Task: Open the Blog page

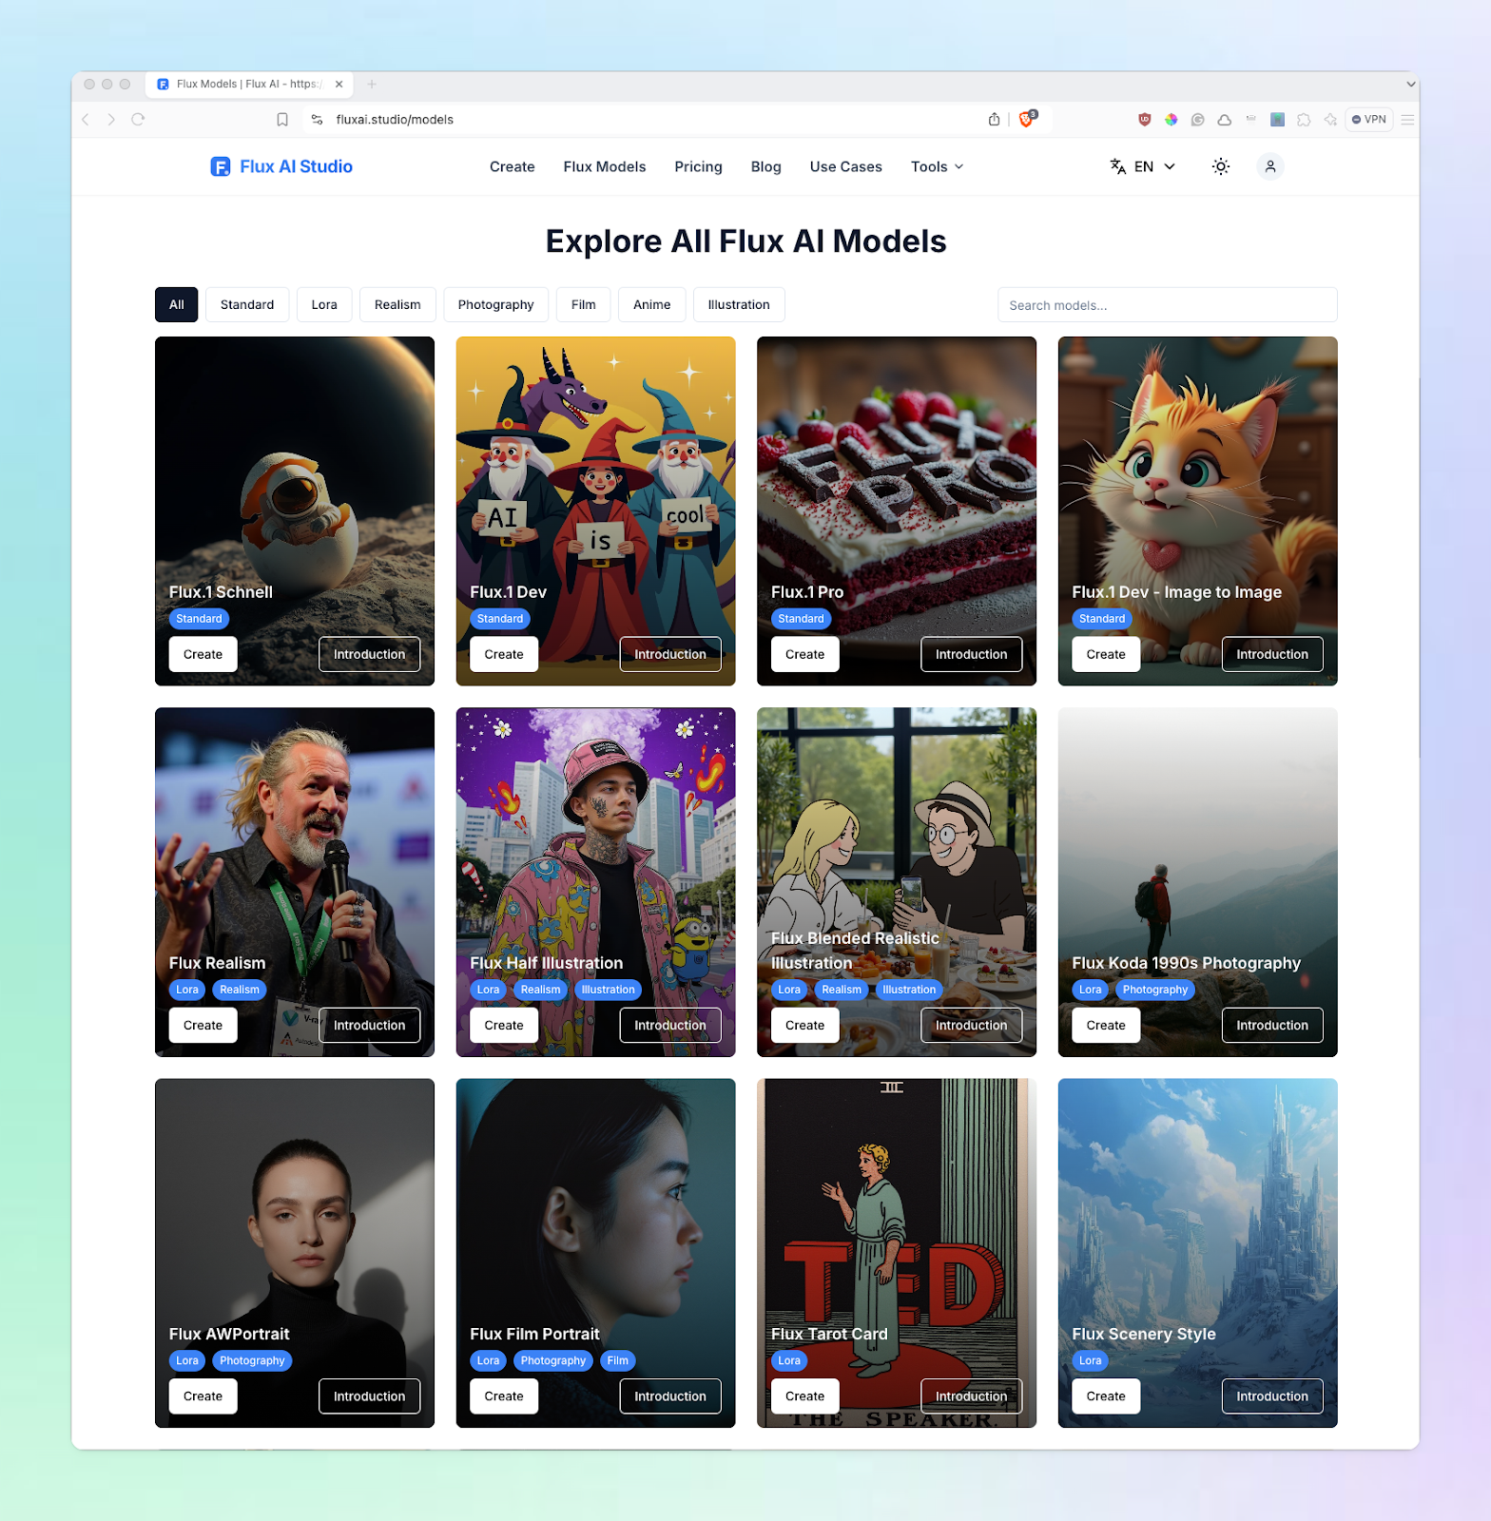Action: click(766, 166)
